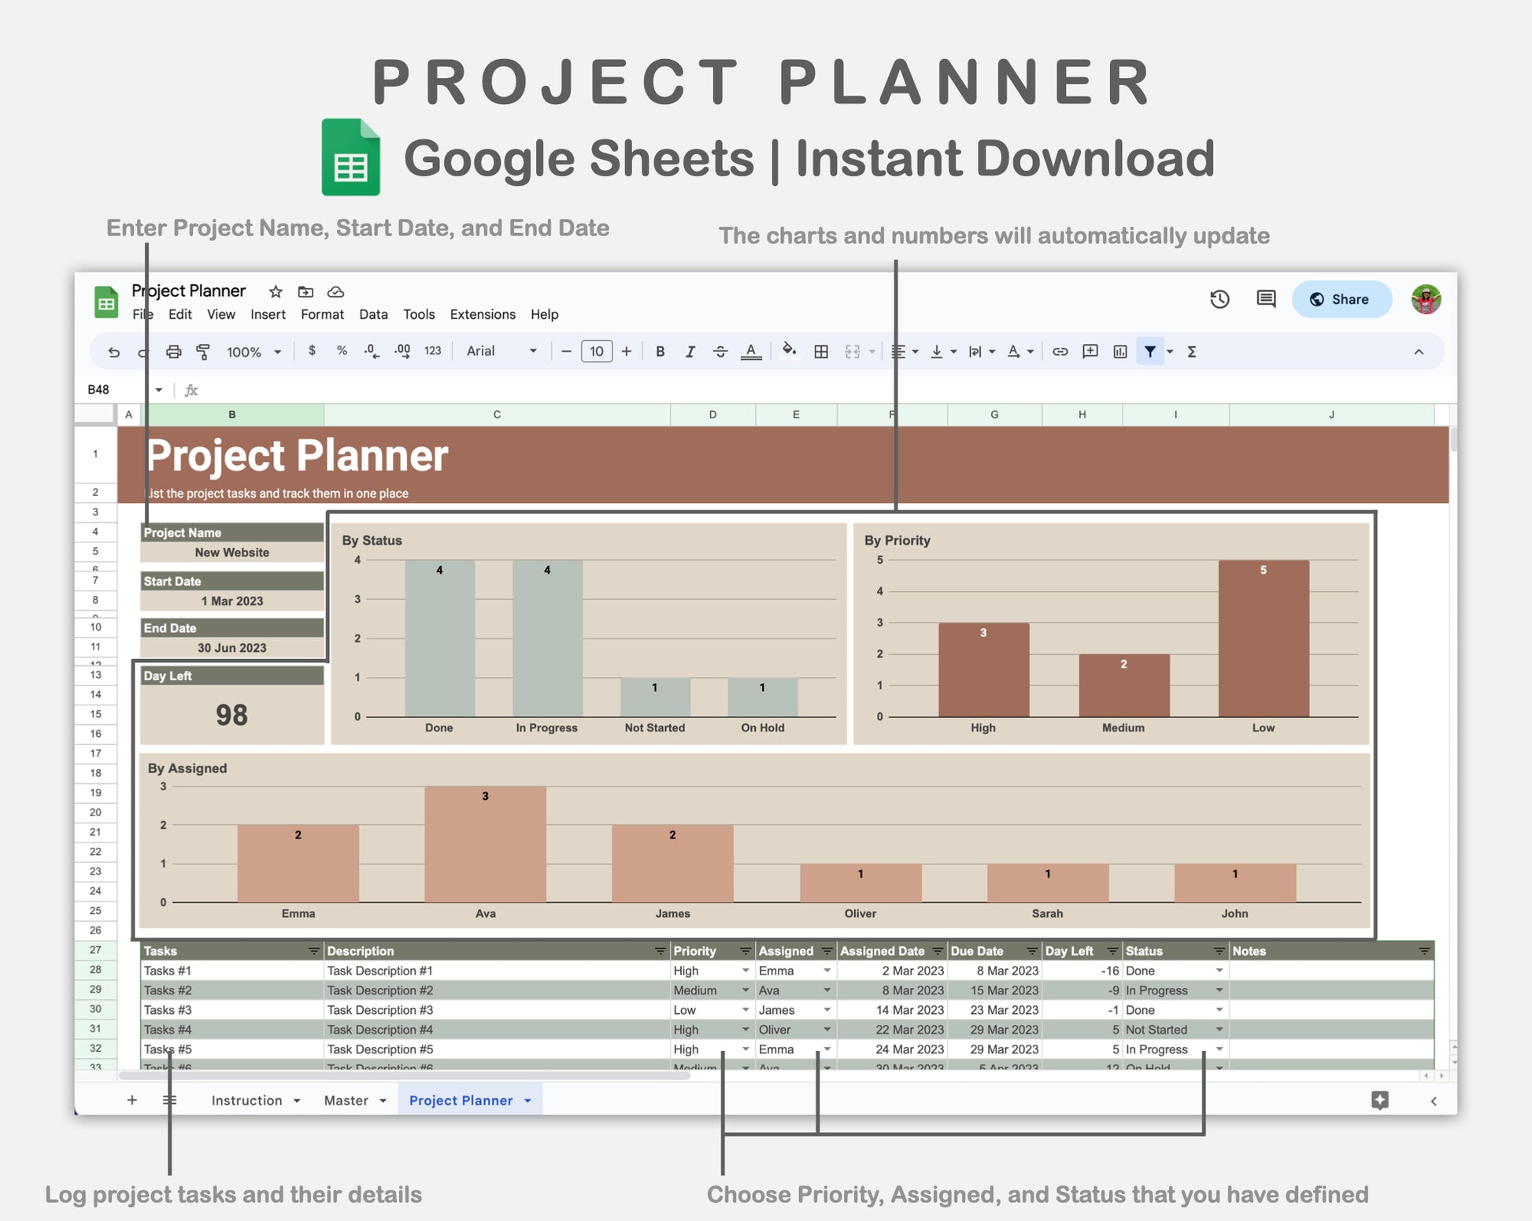Toggle strikethrough formatting

[x=720, y=352]
